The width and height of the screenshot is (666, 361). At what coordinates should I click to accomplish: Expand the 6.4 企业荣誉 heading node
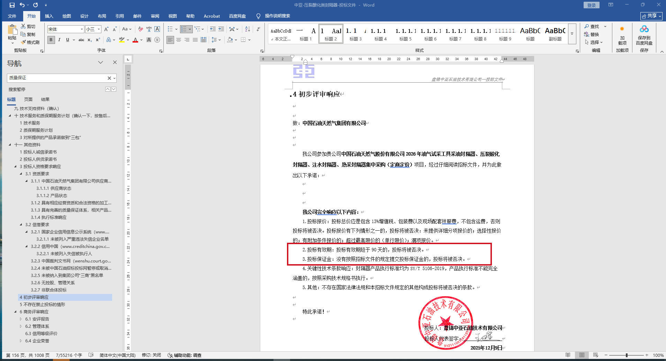(21, 341)
